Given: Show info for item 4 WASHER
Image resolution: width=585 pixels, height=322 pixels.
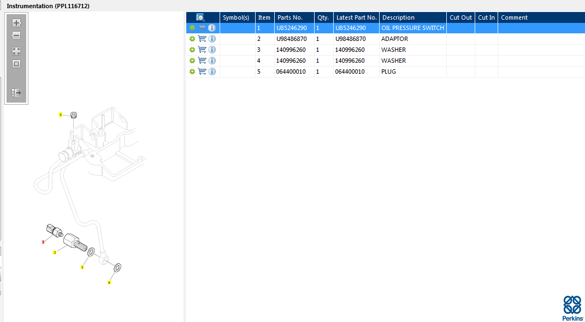Looking at the screenshot, I should pos(212,61).
